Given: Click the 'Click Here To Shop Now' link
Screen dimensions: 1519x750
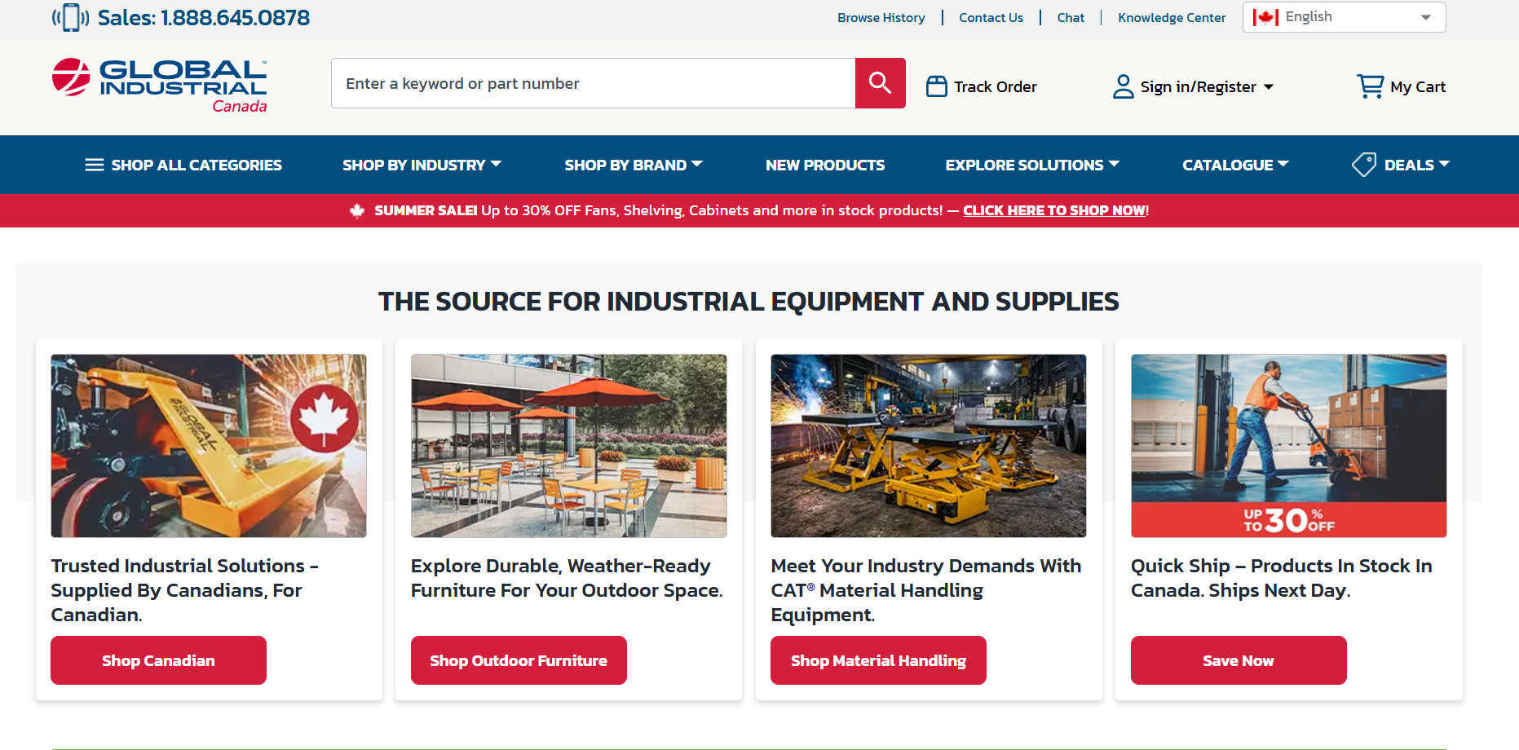Looking at the screenshot, I should [1055, 210].
